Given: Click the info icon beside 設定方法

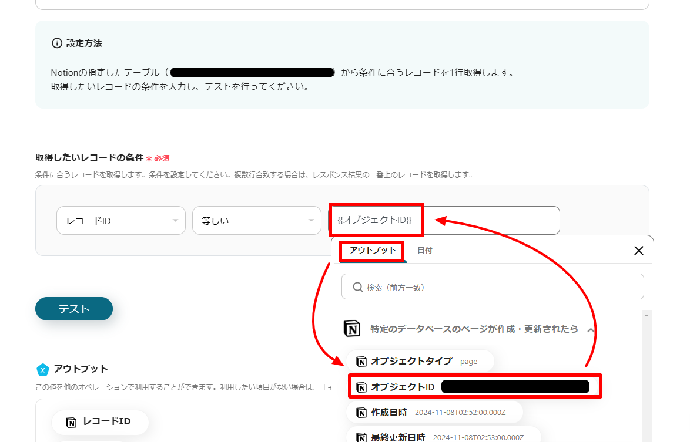Looking at the screenshot, I should (56, 42).
